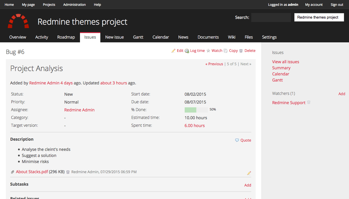Sign out of Redmine
The image size is (349, 199).
[337, 5]
